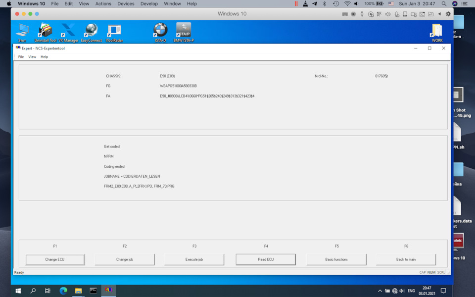Open the NCS Expert File menu
Viewport: 475px width, 297px height.
click(21, 56)
